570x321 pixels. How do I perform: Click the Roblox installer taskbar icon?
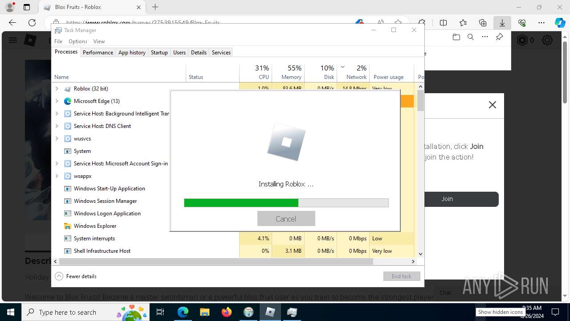pos(270,312)
